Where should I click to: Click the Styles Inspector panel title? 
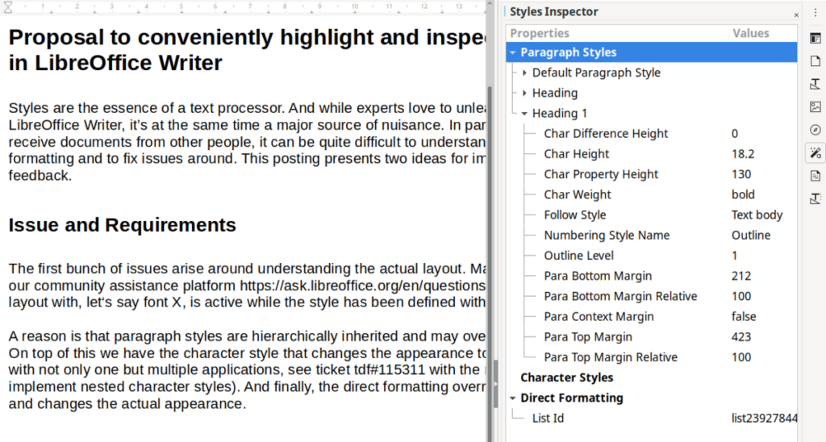[553, 11]
